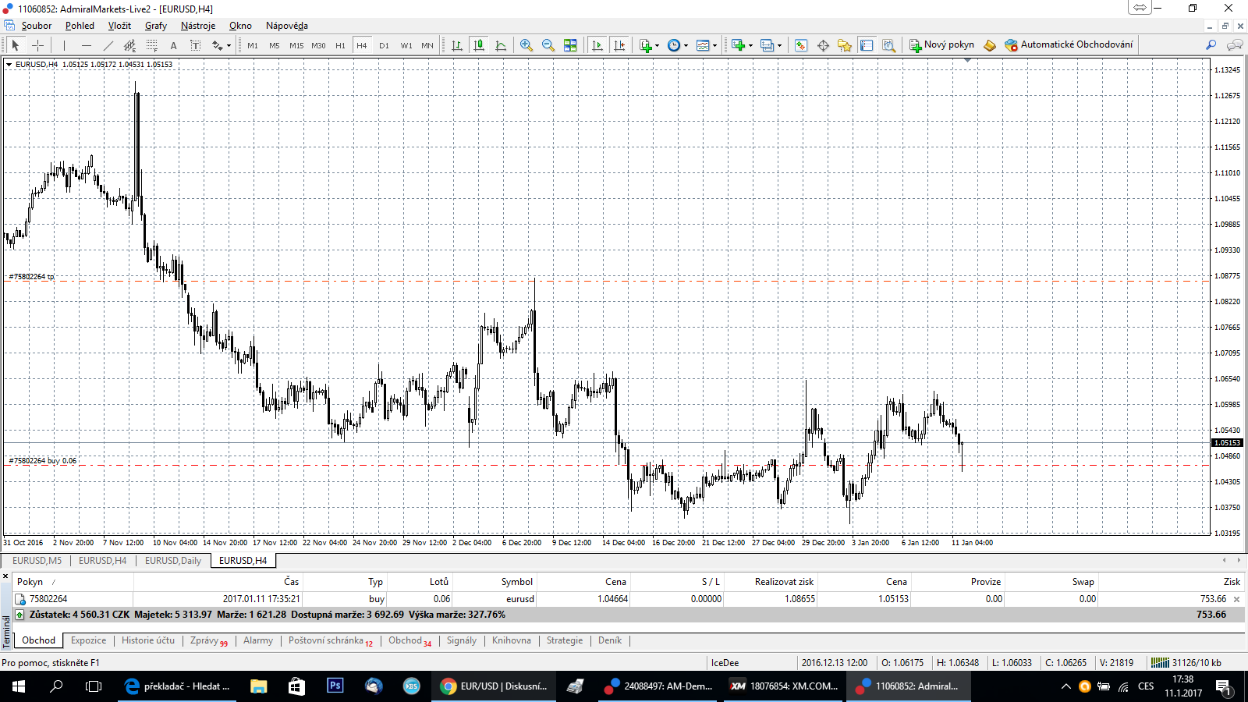This screenshot has width=1248, height=702.
Task: Switch chart to W1 timeframe
Action: pyautogui.click(x=406, y=45)
